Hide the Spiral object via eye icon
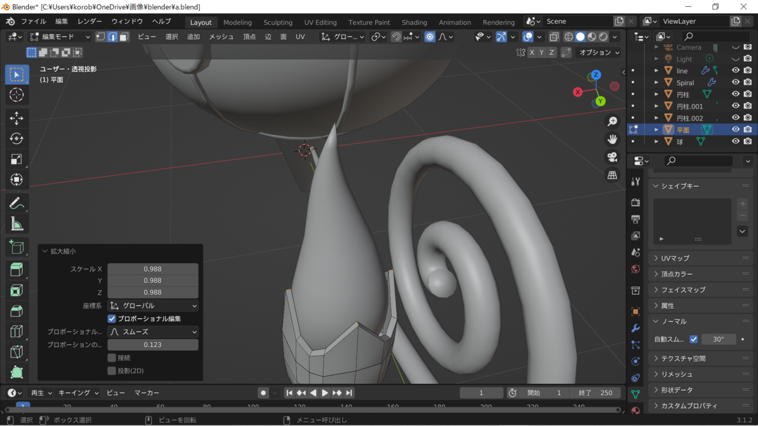This screenshot has width=758, height=426. point(735,83)
